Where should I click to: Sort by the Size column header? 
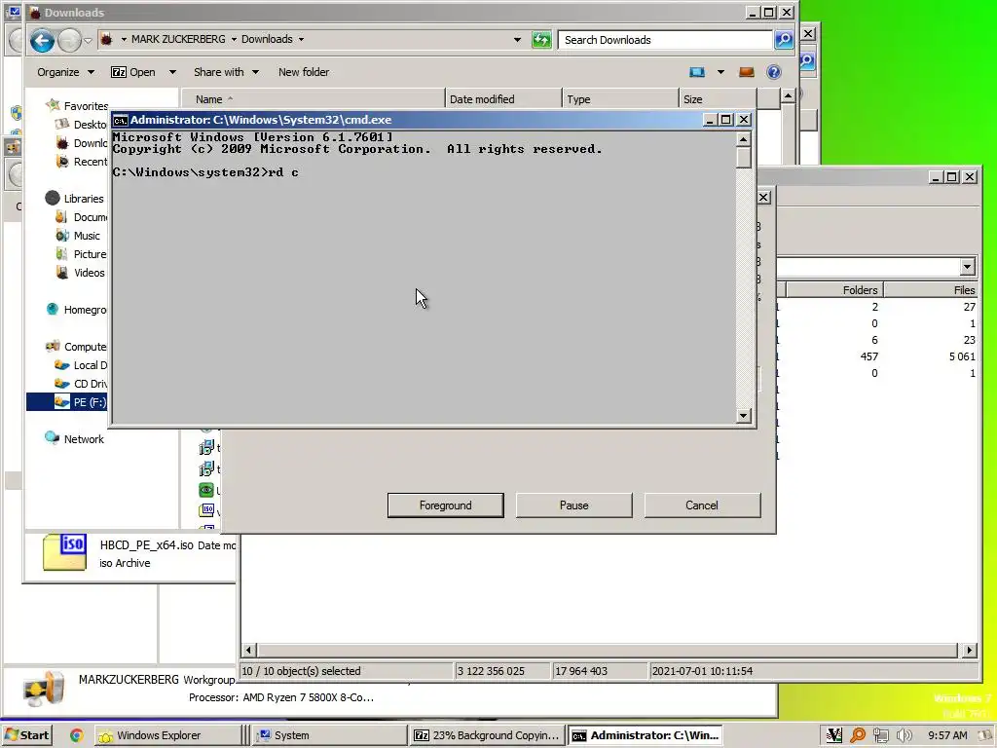(718, 99)
